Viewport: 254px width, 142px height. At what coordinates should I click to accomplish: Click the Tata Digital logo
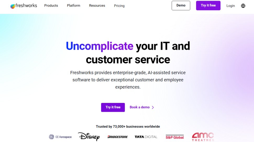[x=146, y=137]
